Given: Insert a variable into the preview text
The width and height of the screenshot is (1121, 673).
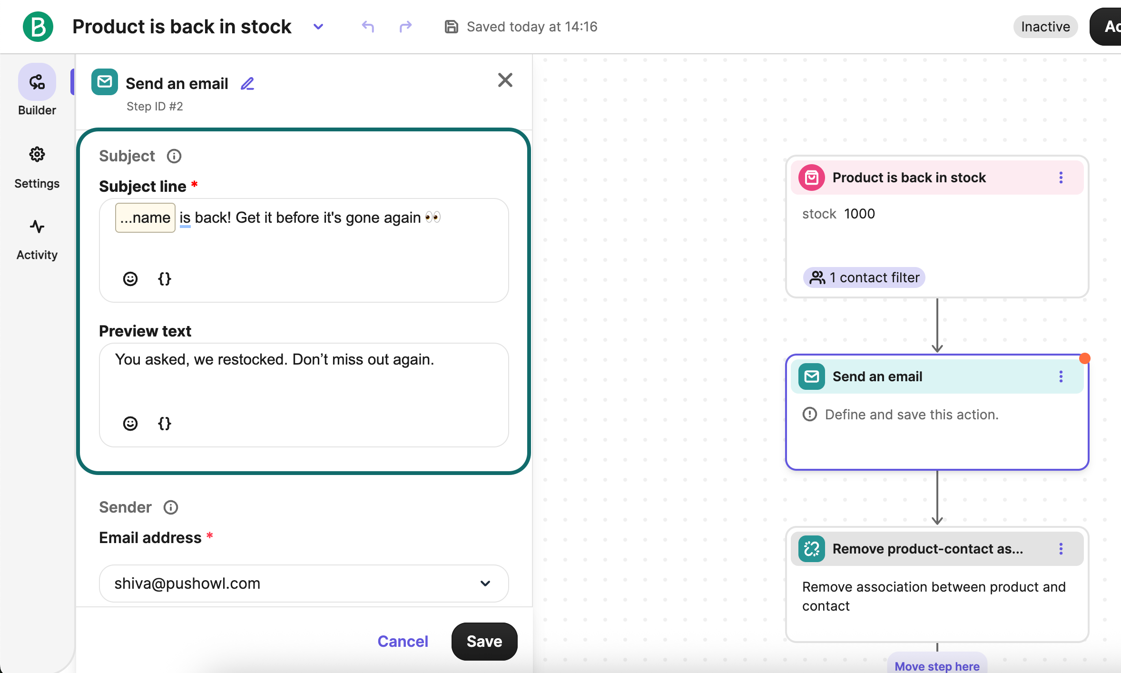Looking at the screenshot, I should (x=165, y=423).
